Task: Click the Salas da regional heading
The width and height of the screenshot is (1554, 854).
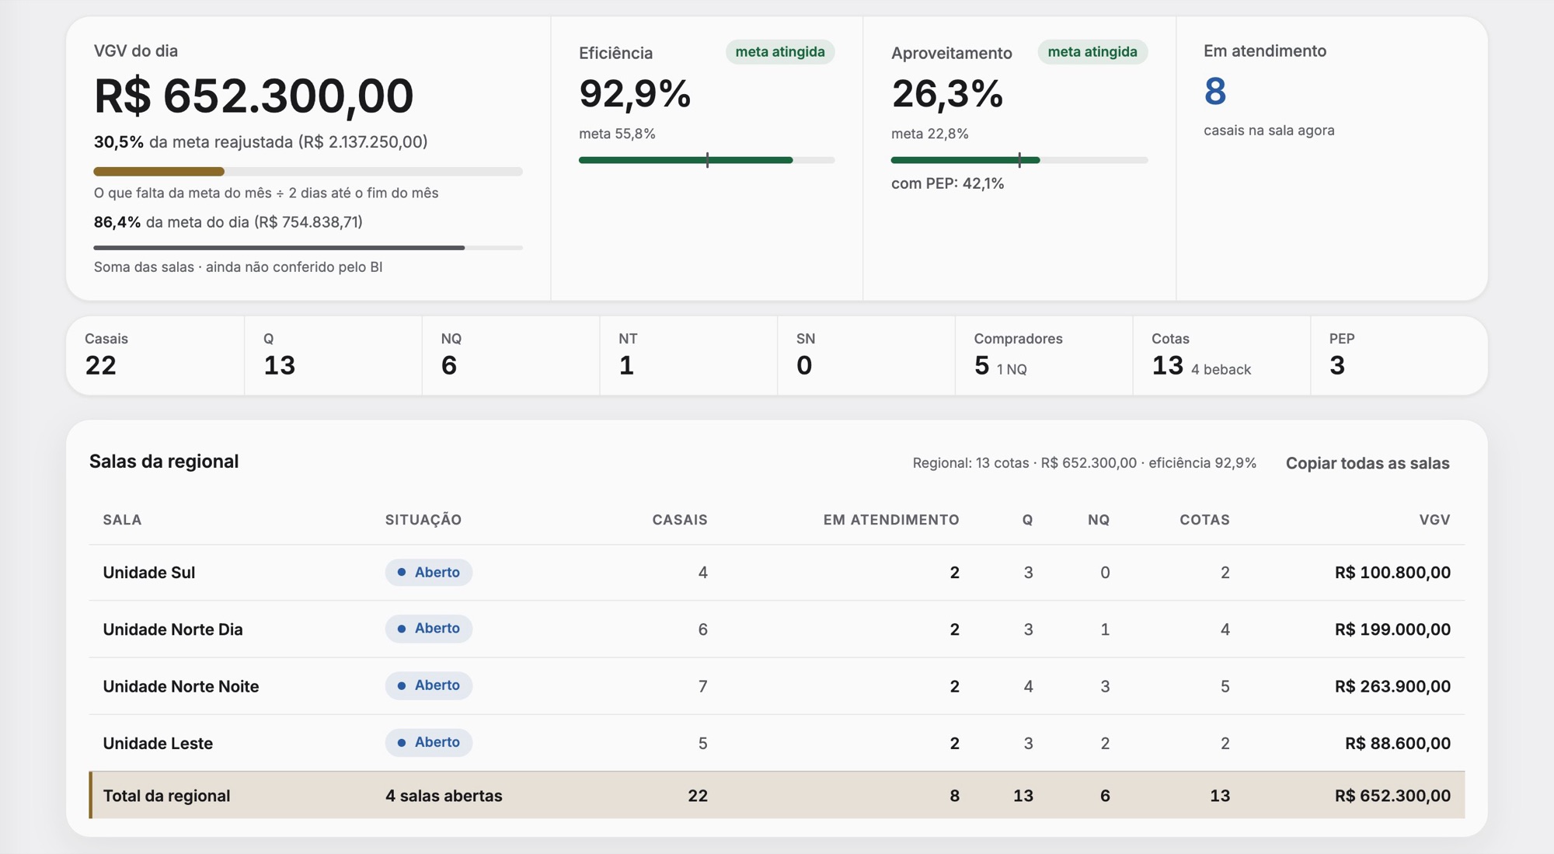Action: [164, 462]
